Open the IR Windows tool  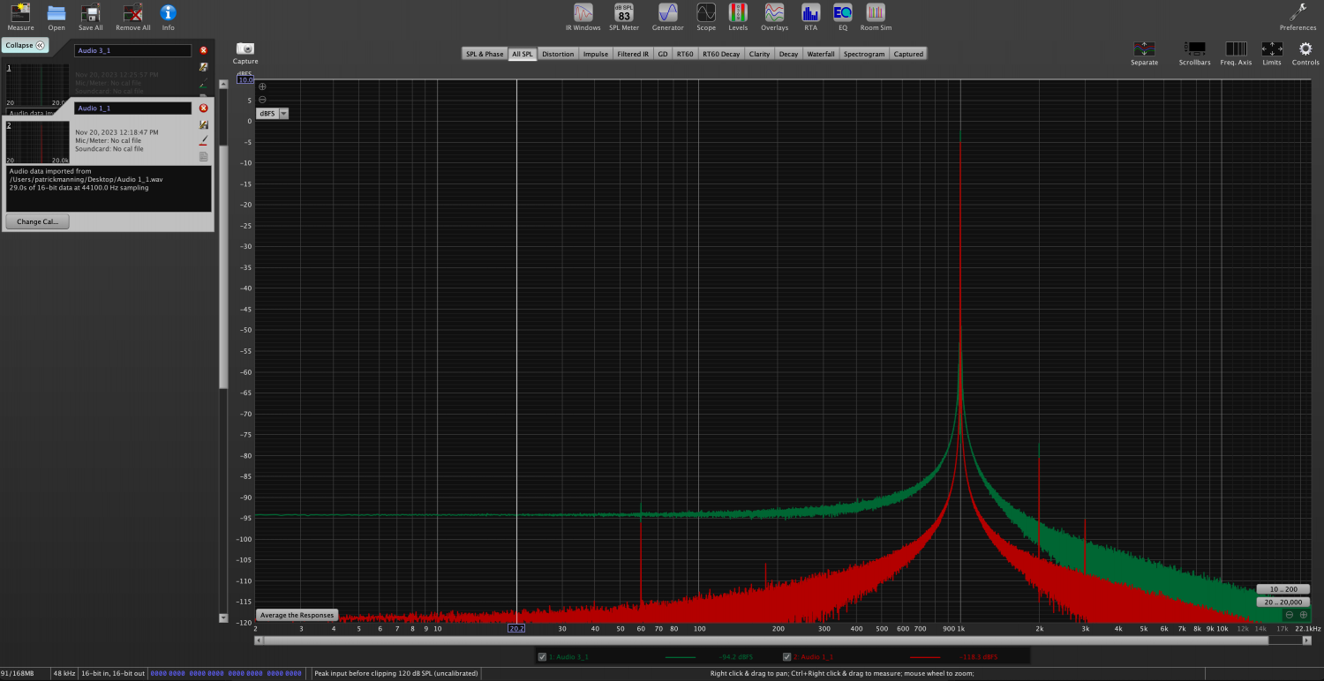pos(583,12)
